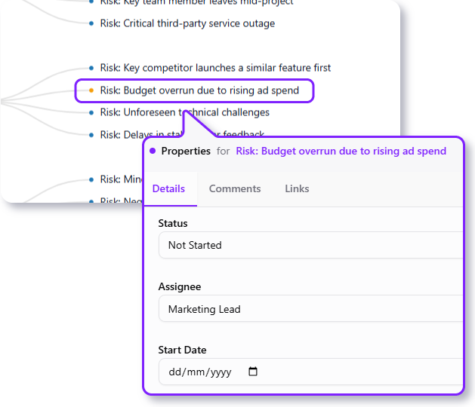The height and width of the screenshot is (407, 475).
Task: Switch to the Details tab
Action: (x=168, y=188)
